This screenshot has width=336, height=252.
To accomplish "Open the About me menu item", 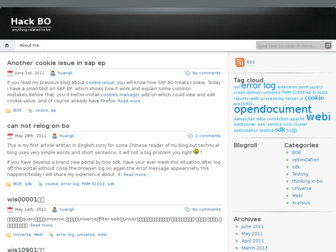I will click(30, 45).
